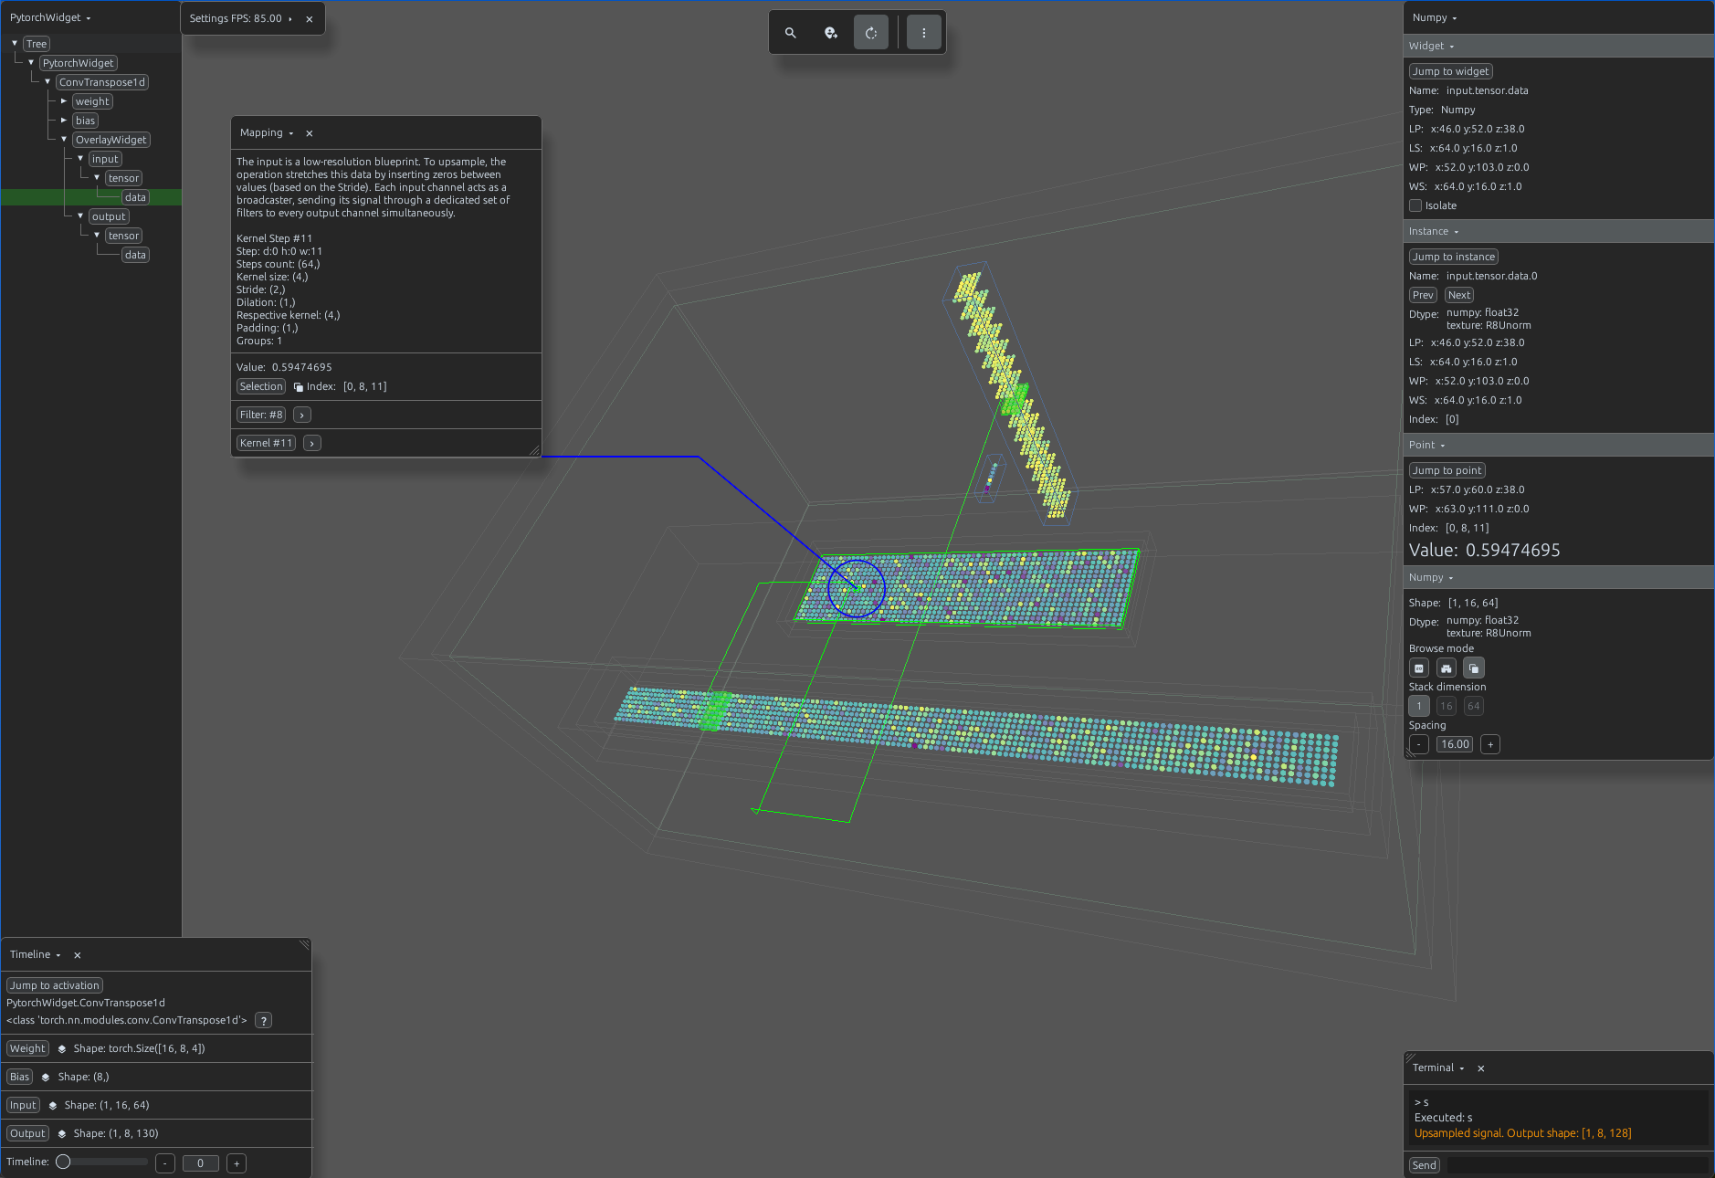Select stack dimension 16
Viewport: 1715px width, 1178px height.
pyautogui.click(x=1446, y=706)
